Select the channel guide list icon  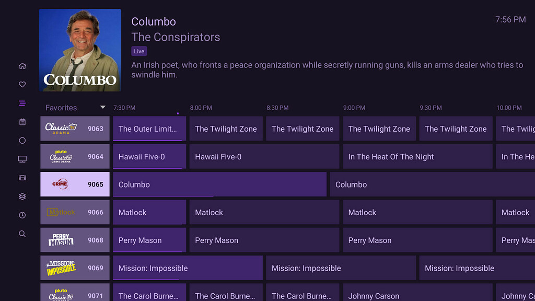[x=22, y=103]
